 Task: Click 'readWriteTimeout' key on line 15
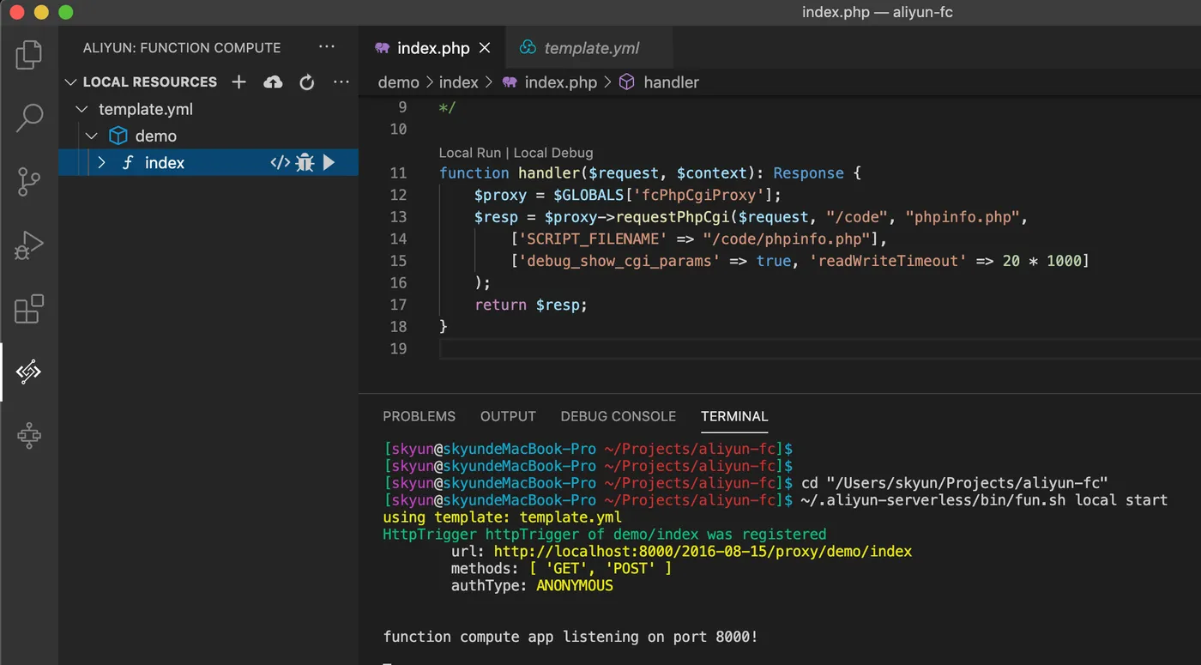887,261
